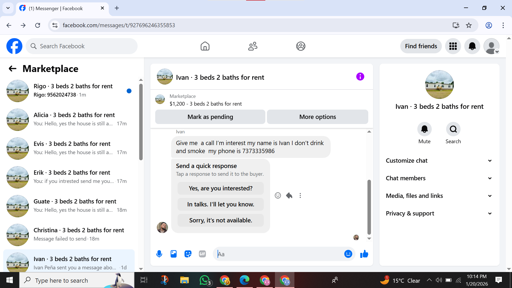Expand Media, files and links section
This screenshot has height=288, width=512.
(x=439, y=196)
